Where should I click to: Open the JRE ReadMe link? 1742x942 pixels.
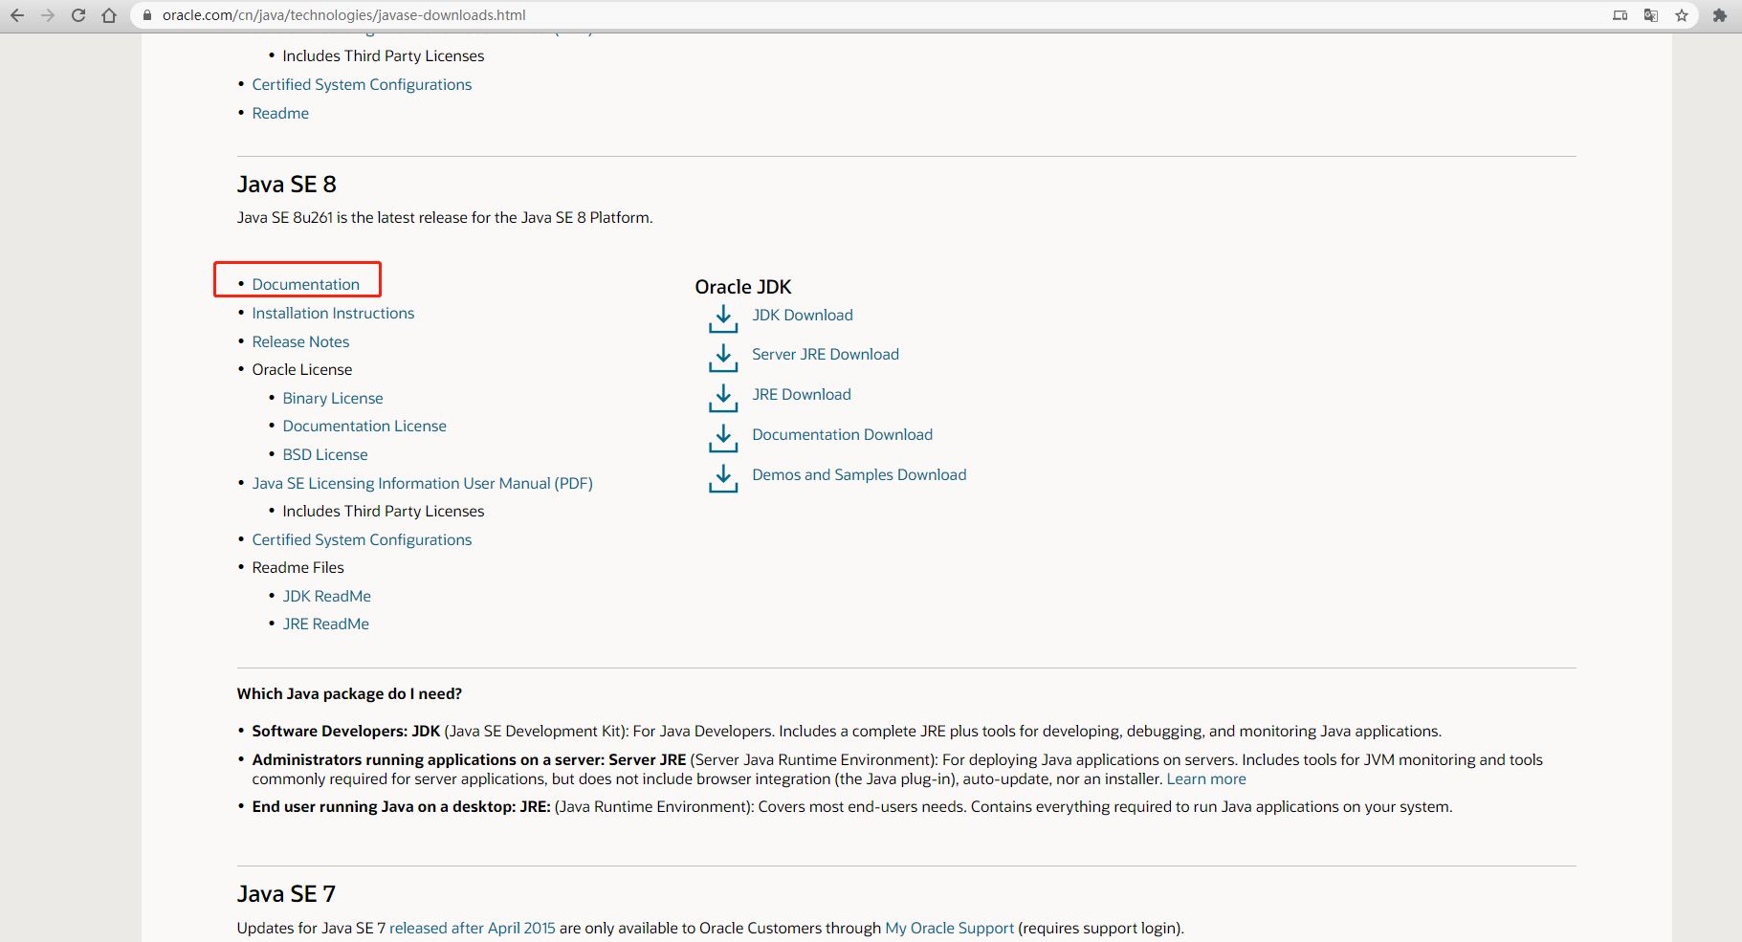(x=326, y=624)
